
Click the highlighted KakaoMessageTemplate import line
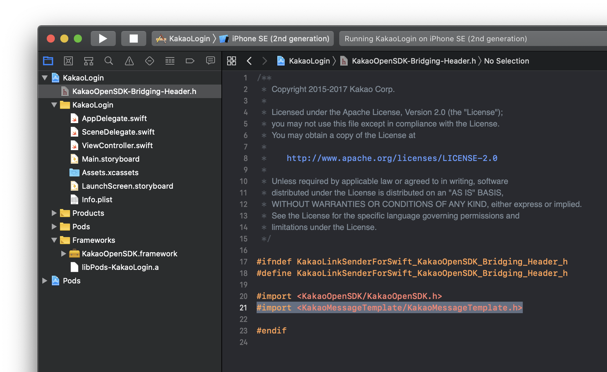[x=390, y=308]
